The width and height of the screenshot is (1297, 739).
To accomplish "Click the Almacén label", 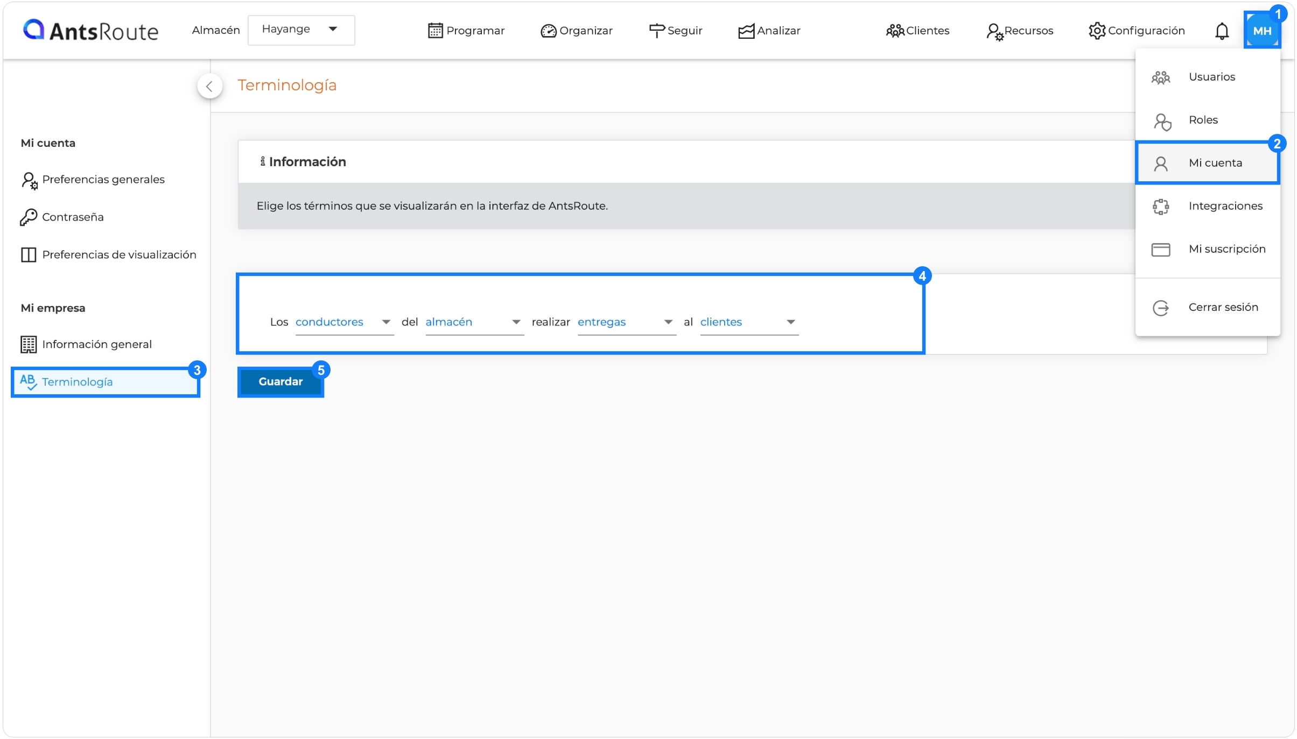I will point(216,30).
